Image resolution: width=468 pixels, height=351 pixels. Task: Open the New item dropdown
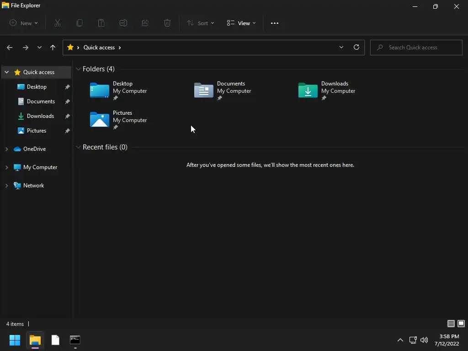[x=24, y=23]
